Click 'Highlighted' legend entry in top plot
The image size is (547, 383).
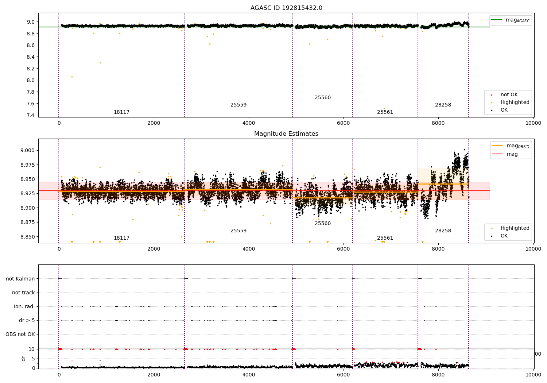510,102
